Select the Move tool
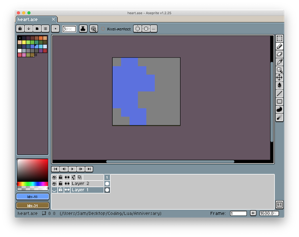 click(x=279, y=77)
